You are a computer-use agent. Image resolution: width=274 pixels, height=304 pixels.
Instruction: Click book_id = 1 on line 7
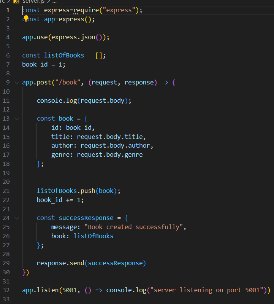click(42, 65)
